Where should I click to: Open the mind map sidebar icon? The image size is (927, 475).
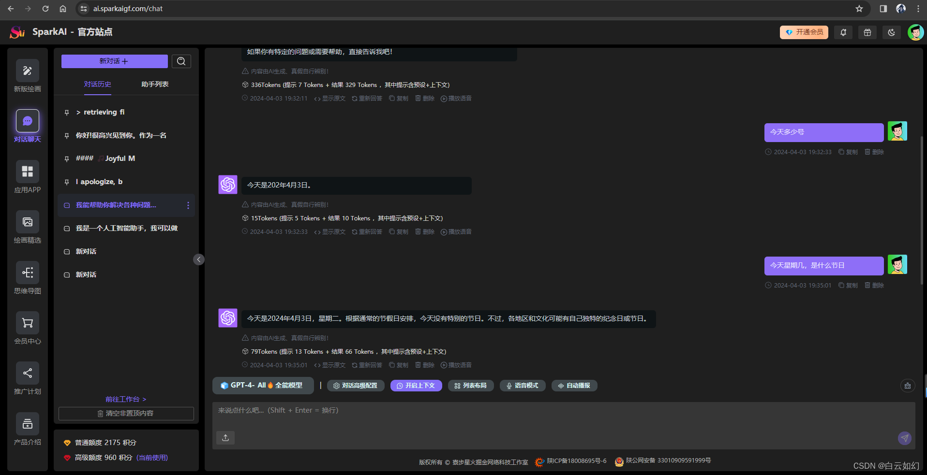click(x=28, y=273)
